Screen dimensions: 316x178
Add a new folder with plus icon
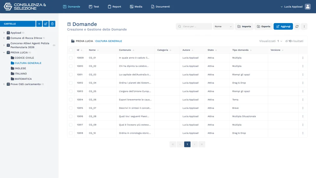[x=39, y=24]
